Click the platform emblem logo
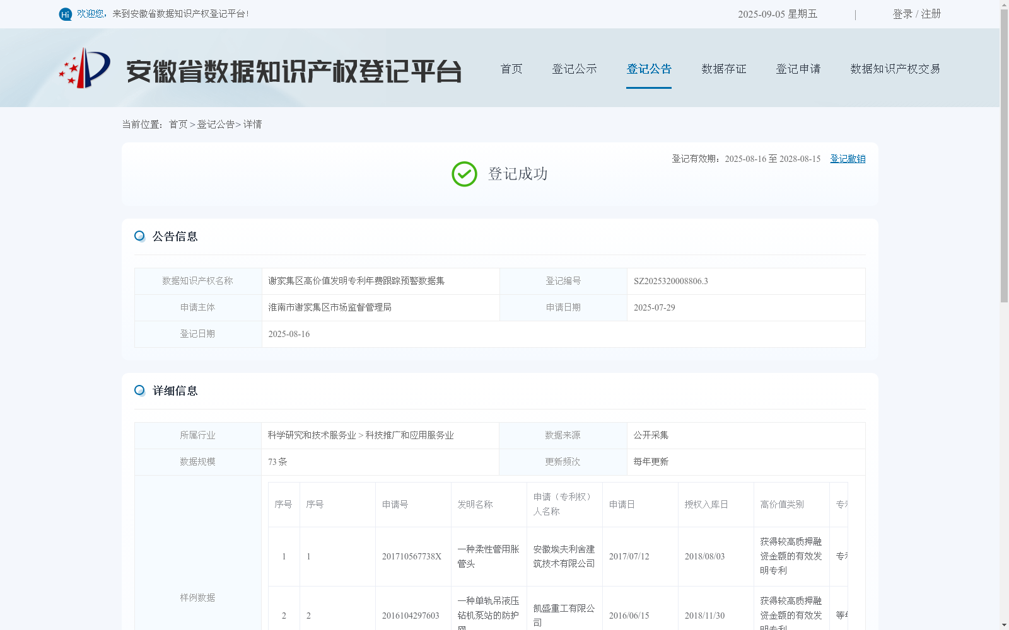This screenshot has width=1009, height=630. tap(85, 68)
